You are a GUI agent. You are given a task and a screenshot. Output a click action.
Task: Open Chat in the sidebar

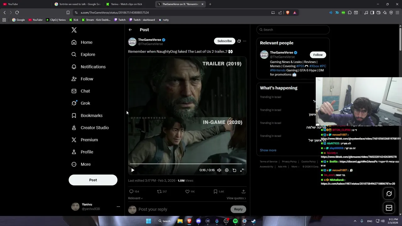[81, 91]
